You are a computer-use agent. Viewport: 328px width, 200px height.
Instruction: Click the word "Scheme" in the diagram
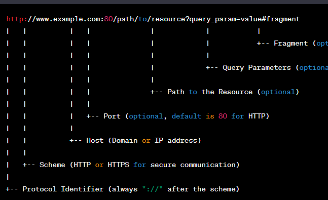point(52,165)
